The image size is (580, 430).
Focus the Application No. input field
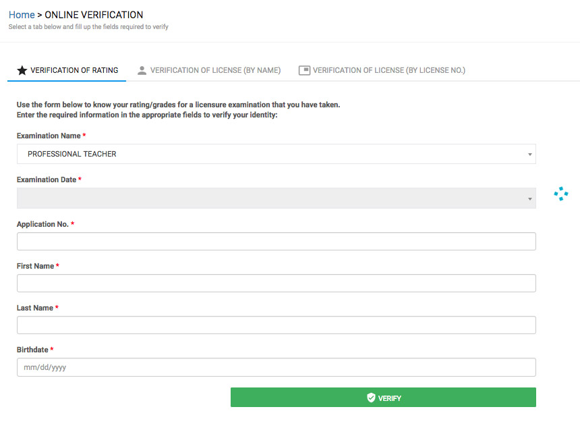coord(277,242)
